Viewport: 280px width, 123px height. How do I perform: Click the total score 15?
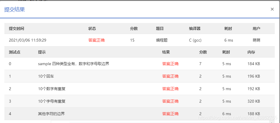132,40
